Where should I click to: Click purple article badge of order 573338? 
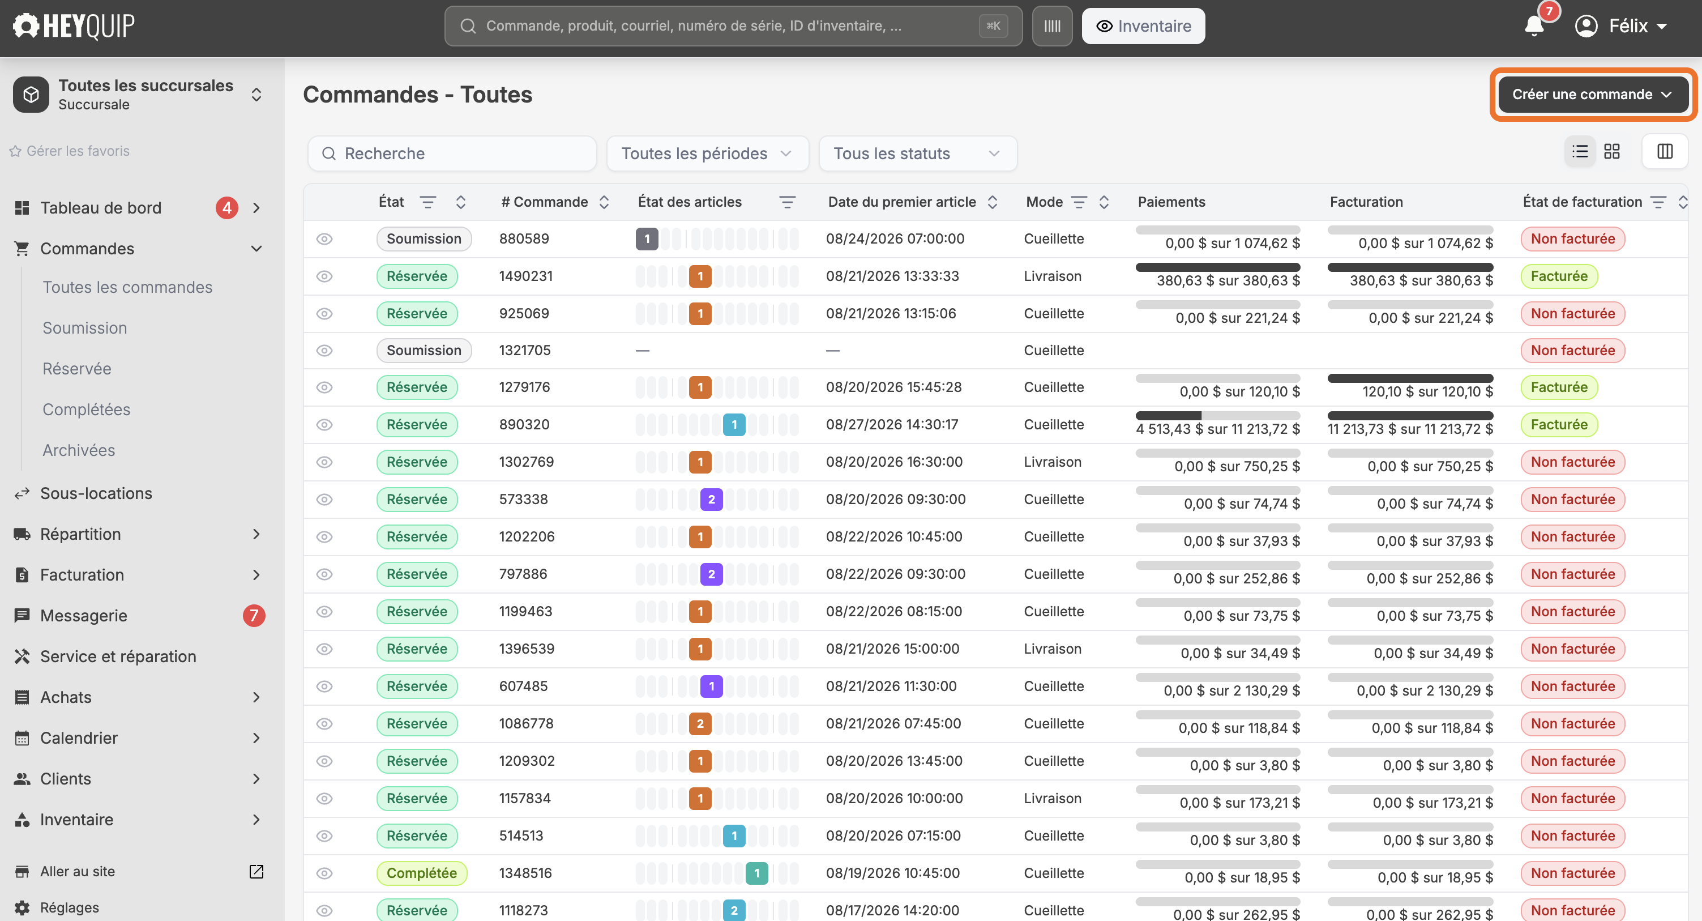coord(711,499)
